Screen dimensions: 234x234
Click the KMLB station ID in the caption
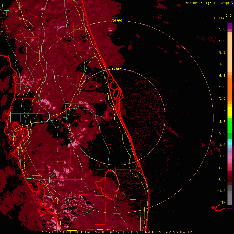tap(150, 232)
